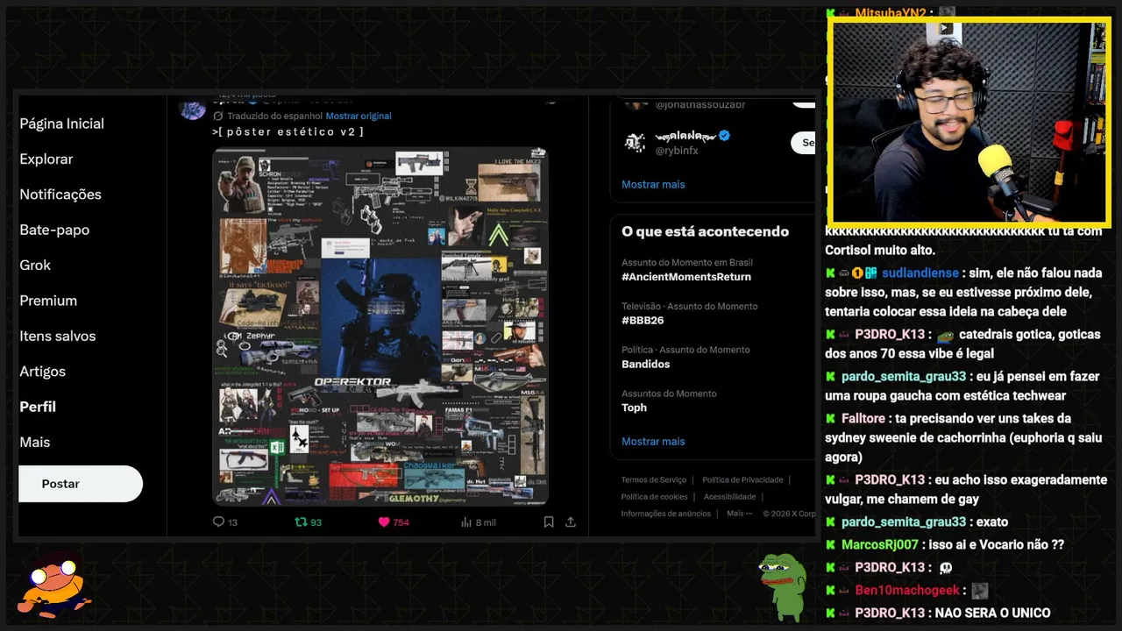
Task: Expand the Mais ··· footer menu
Action: (x=740, y=514)
